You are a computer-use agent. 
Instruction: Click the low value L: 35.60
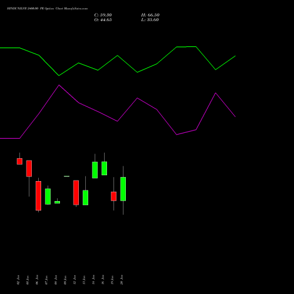150,20
